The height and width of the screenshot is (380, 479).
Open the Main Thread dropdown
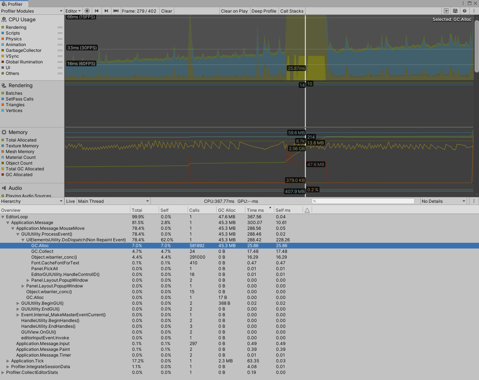[x=113, y=201]
